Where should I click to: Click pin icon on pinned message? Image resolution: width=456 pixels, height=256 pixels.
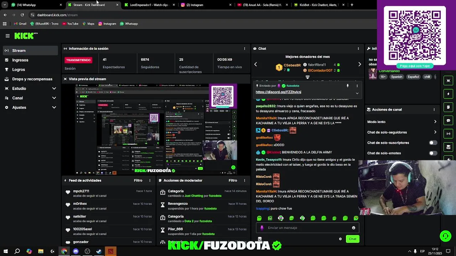click(348, 86)
